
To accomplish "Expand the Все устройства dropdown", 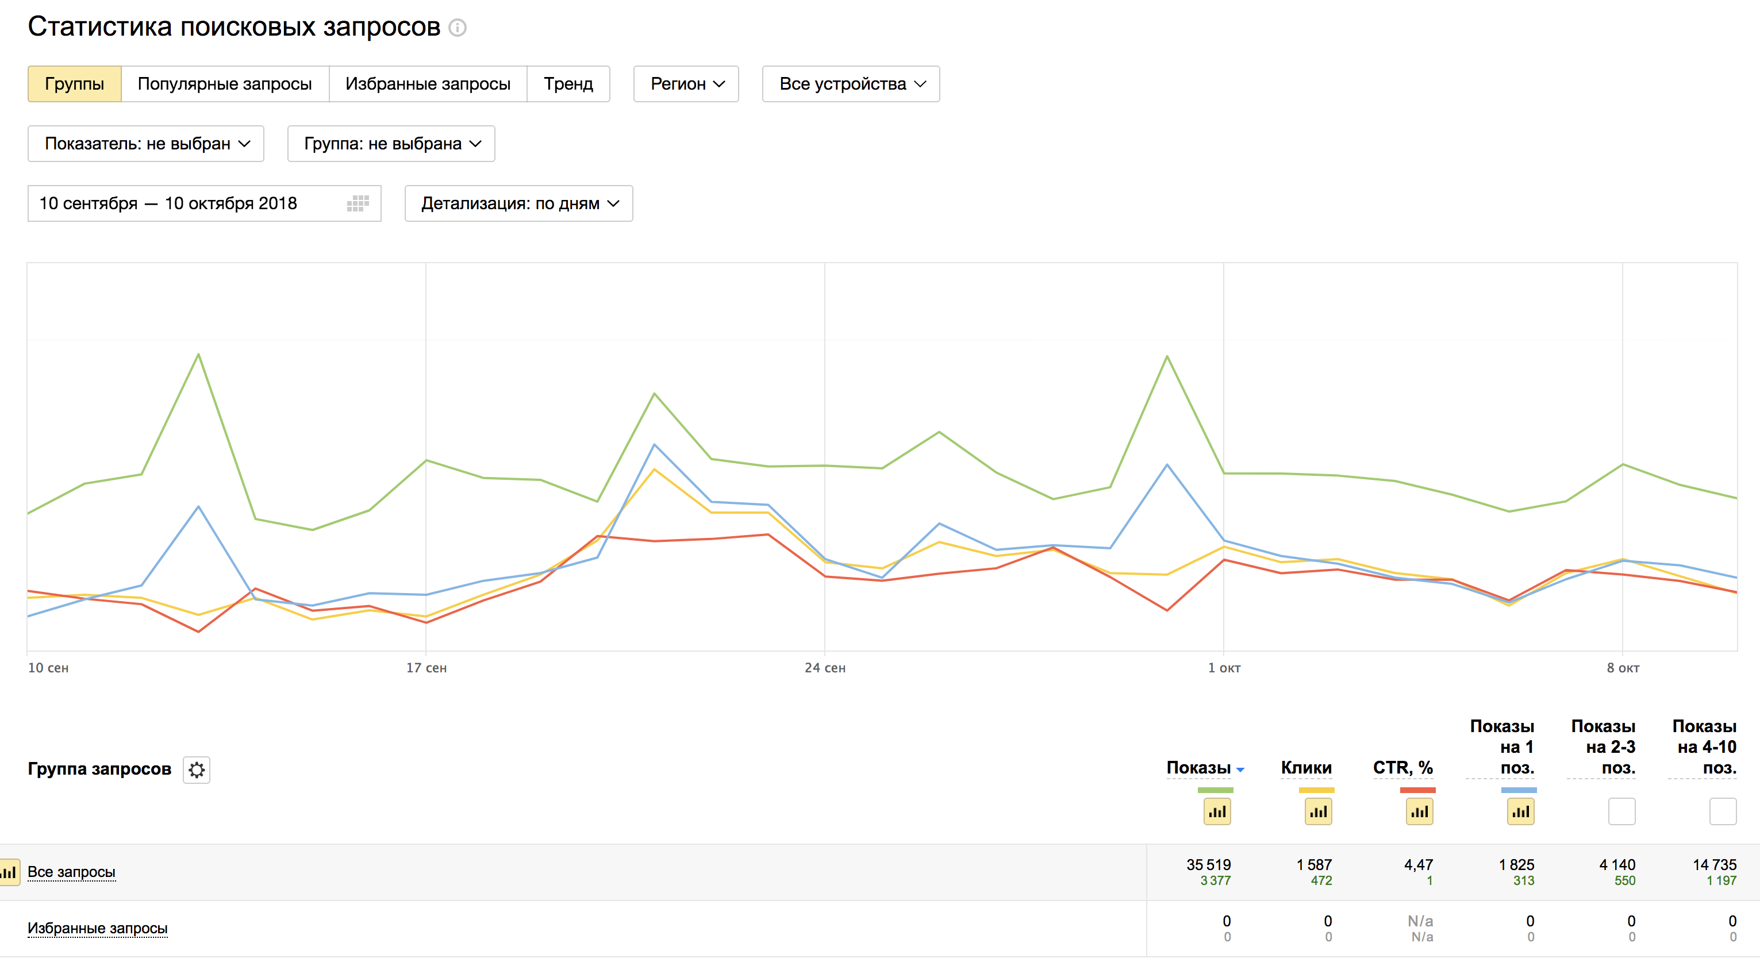I will [x=850, y=84].
